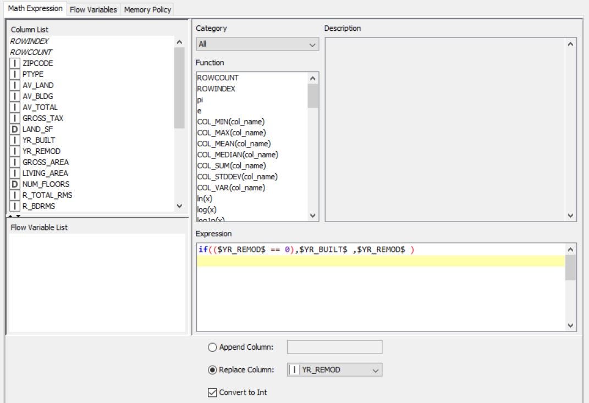Click the Column List scrollbar thumb
589x403 pixels.
179,88
